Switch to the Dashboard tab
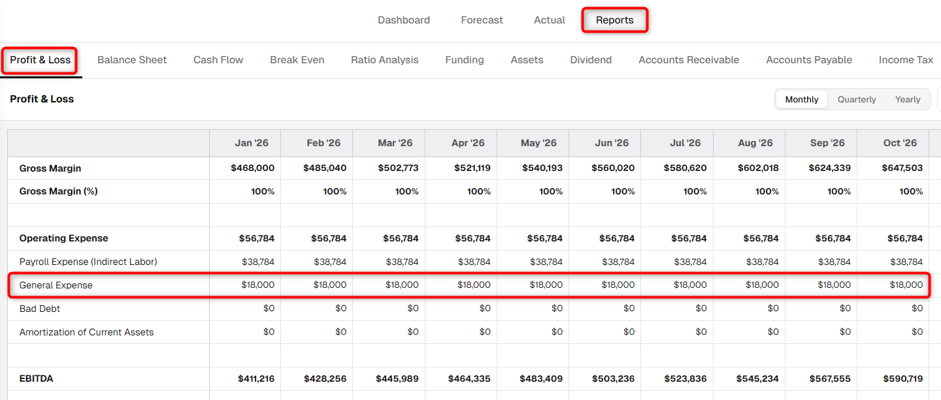This screenshot has height=400, width=941. click(404, 20)
